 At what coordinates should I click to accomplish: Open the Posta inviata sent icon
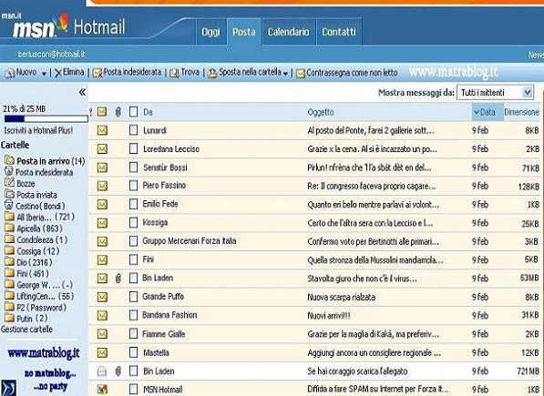(x=9, y=194)
